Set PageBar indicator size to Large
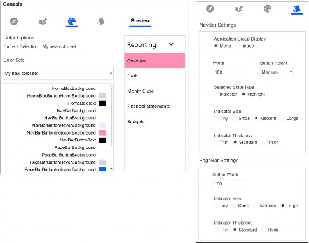The height and width of the screenshot is (243, 309). 282,206
